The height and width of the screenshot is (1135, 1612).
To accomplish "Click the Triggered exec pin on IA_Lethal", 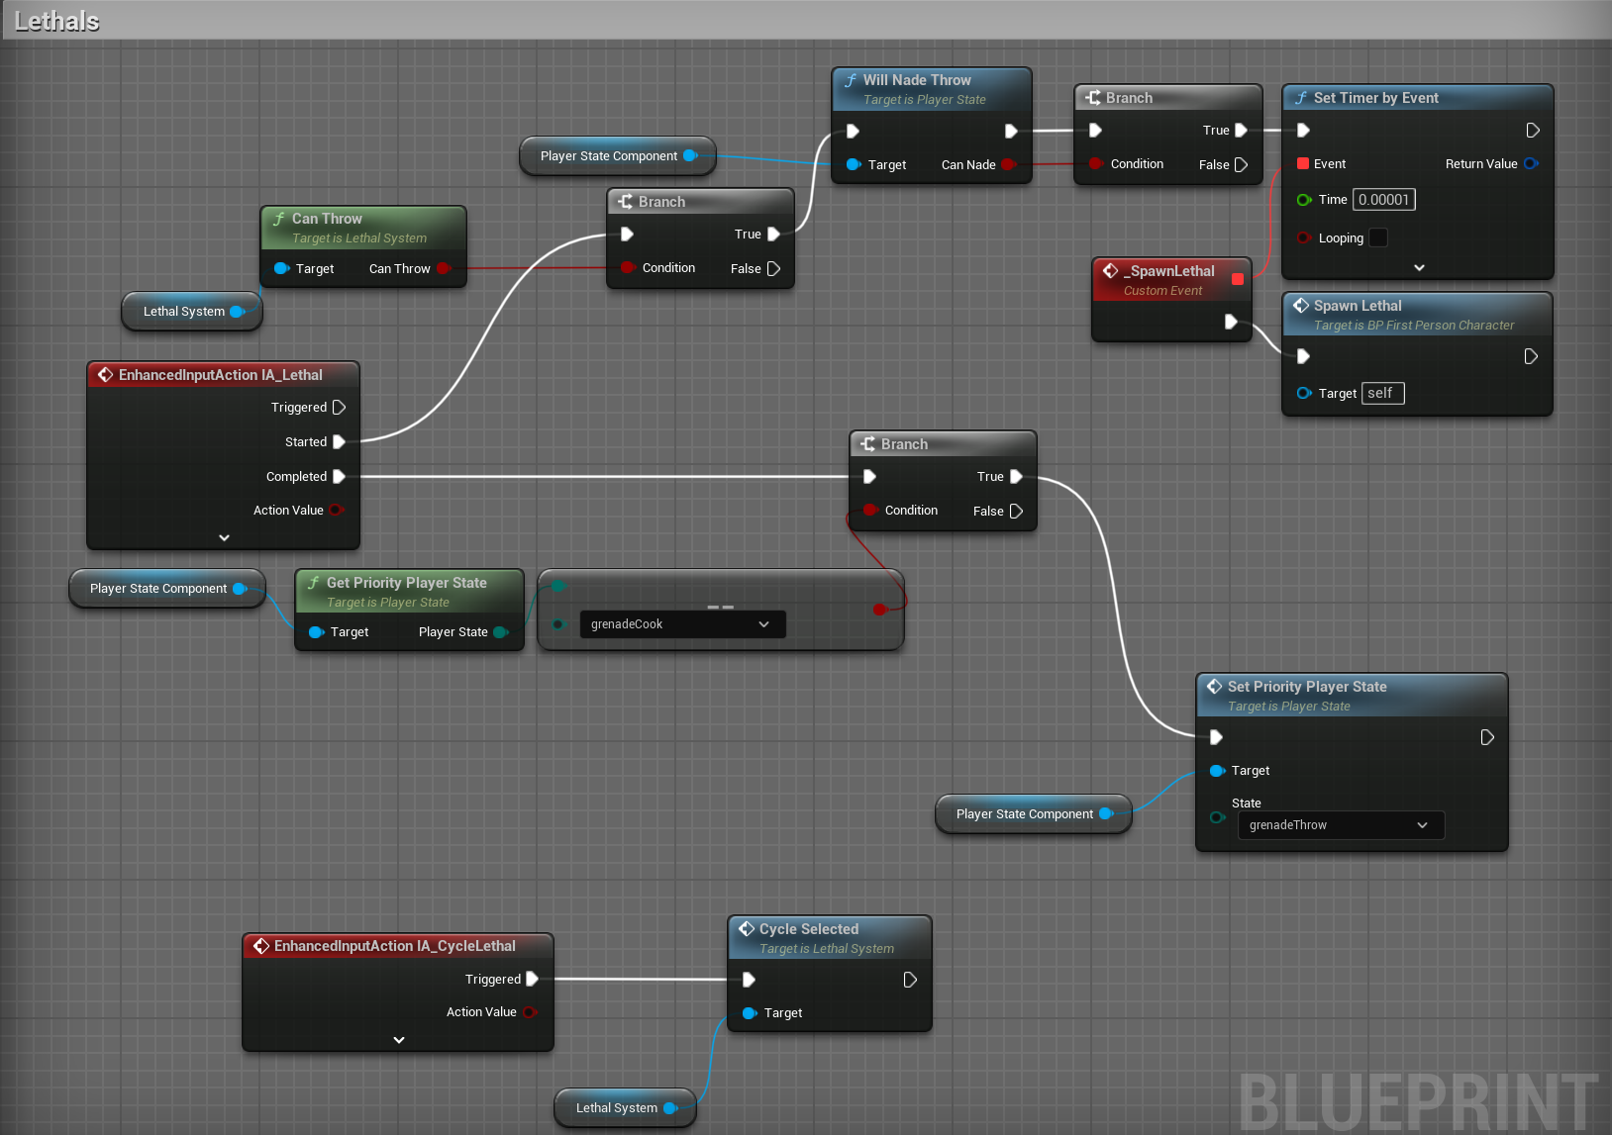I will pyautogui.click(x=339, y=408).
